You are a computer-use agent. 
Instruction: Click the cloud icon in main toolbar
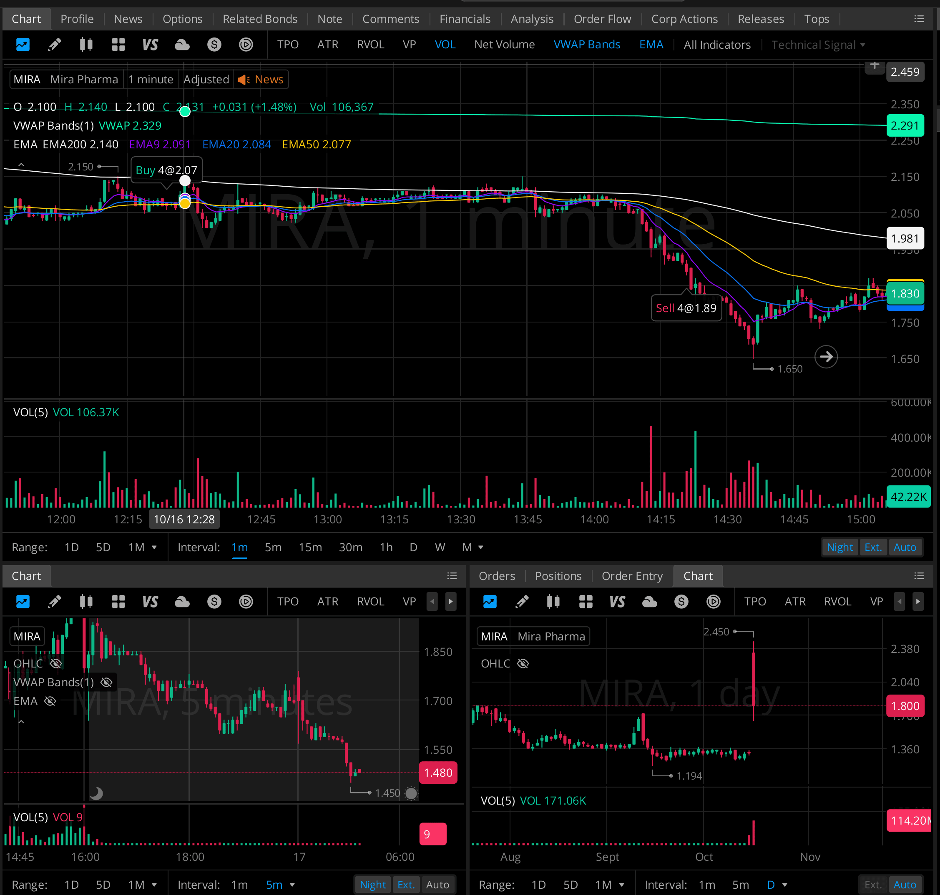tap(182, 44)
